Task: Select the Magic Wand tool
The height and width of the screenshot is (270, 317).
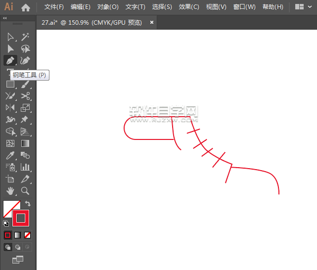Action: [x=25, y=37]
